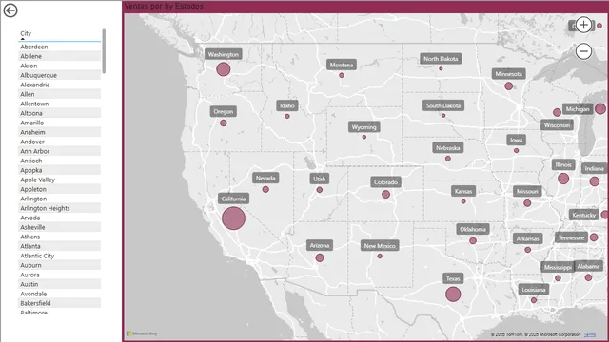This screenshot has height=342, width=609.
Task: Go back with the circled arrow button
Action: point(10,10)
